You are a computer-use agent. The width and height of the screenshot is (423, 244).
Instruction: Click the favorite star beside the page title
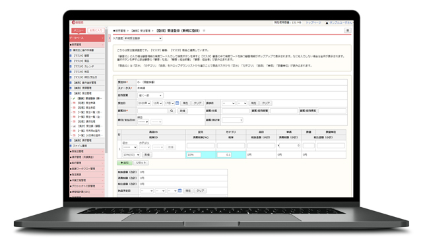tap(204, 31)
